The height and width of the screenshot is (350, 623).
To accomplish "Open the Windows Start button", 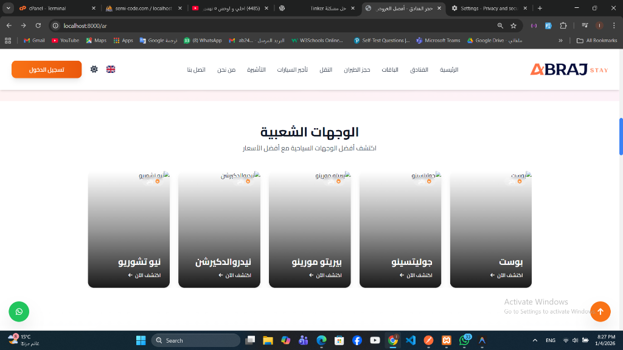I will pos(141,340).
